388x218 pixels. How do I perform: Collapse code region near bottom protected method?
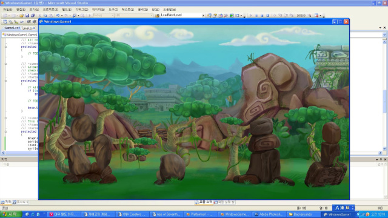5,131
